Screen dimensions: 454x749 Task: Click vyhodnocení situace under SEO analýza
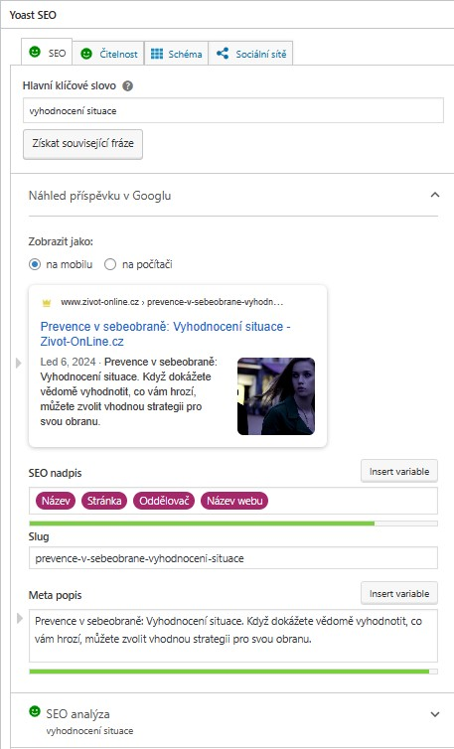click(89, 731)
